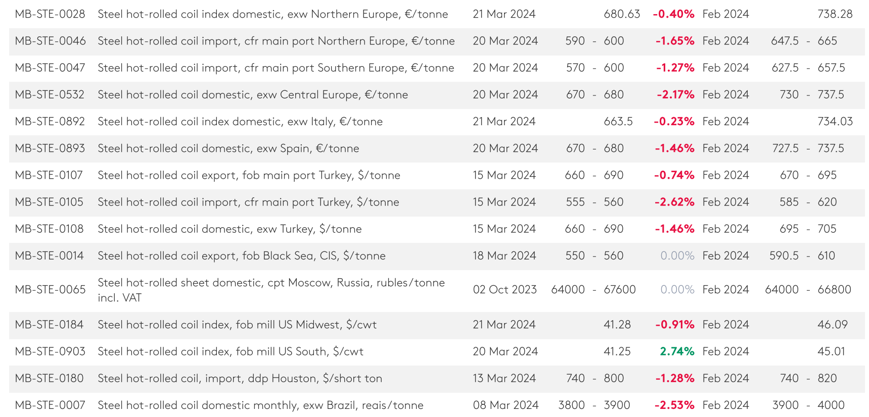
Task: Open the ddp Houston import coil description
Action: click(240, 379)
